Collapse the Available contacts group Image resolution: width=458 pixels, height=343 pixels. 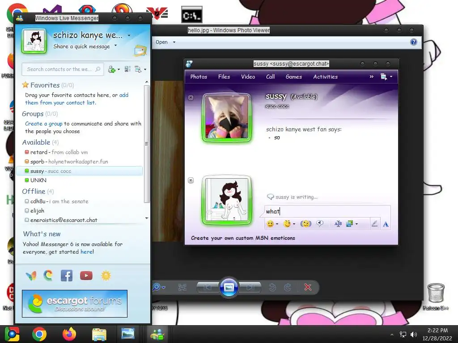click(x=36, y=142)
